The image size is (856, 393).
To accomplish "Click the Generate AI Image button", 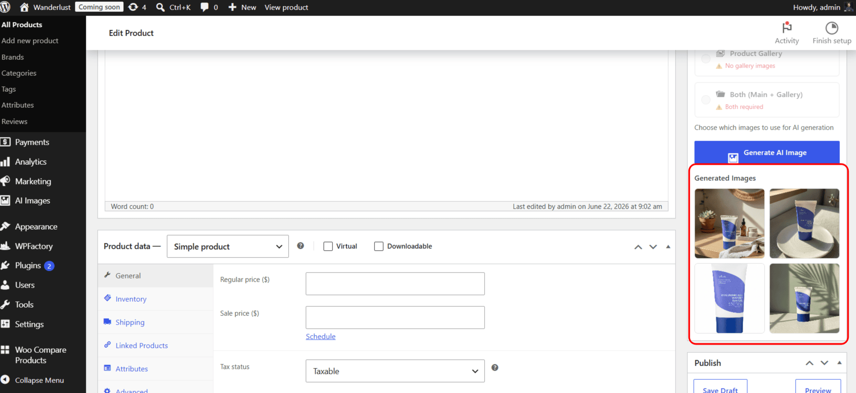I will tap(767, 152).
